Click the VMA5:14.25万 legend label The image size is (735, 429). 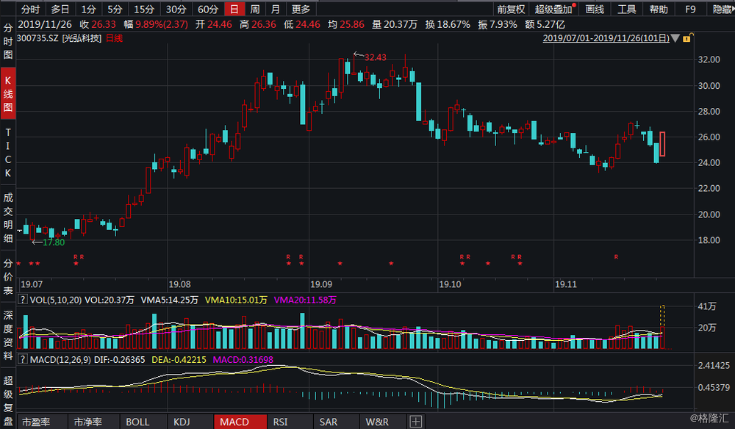pos(170,300)
